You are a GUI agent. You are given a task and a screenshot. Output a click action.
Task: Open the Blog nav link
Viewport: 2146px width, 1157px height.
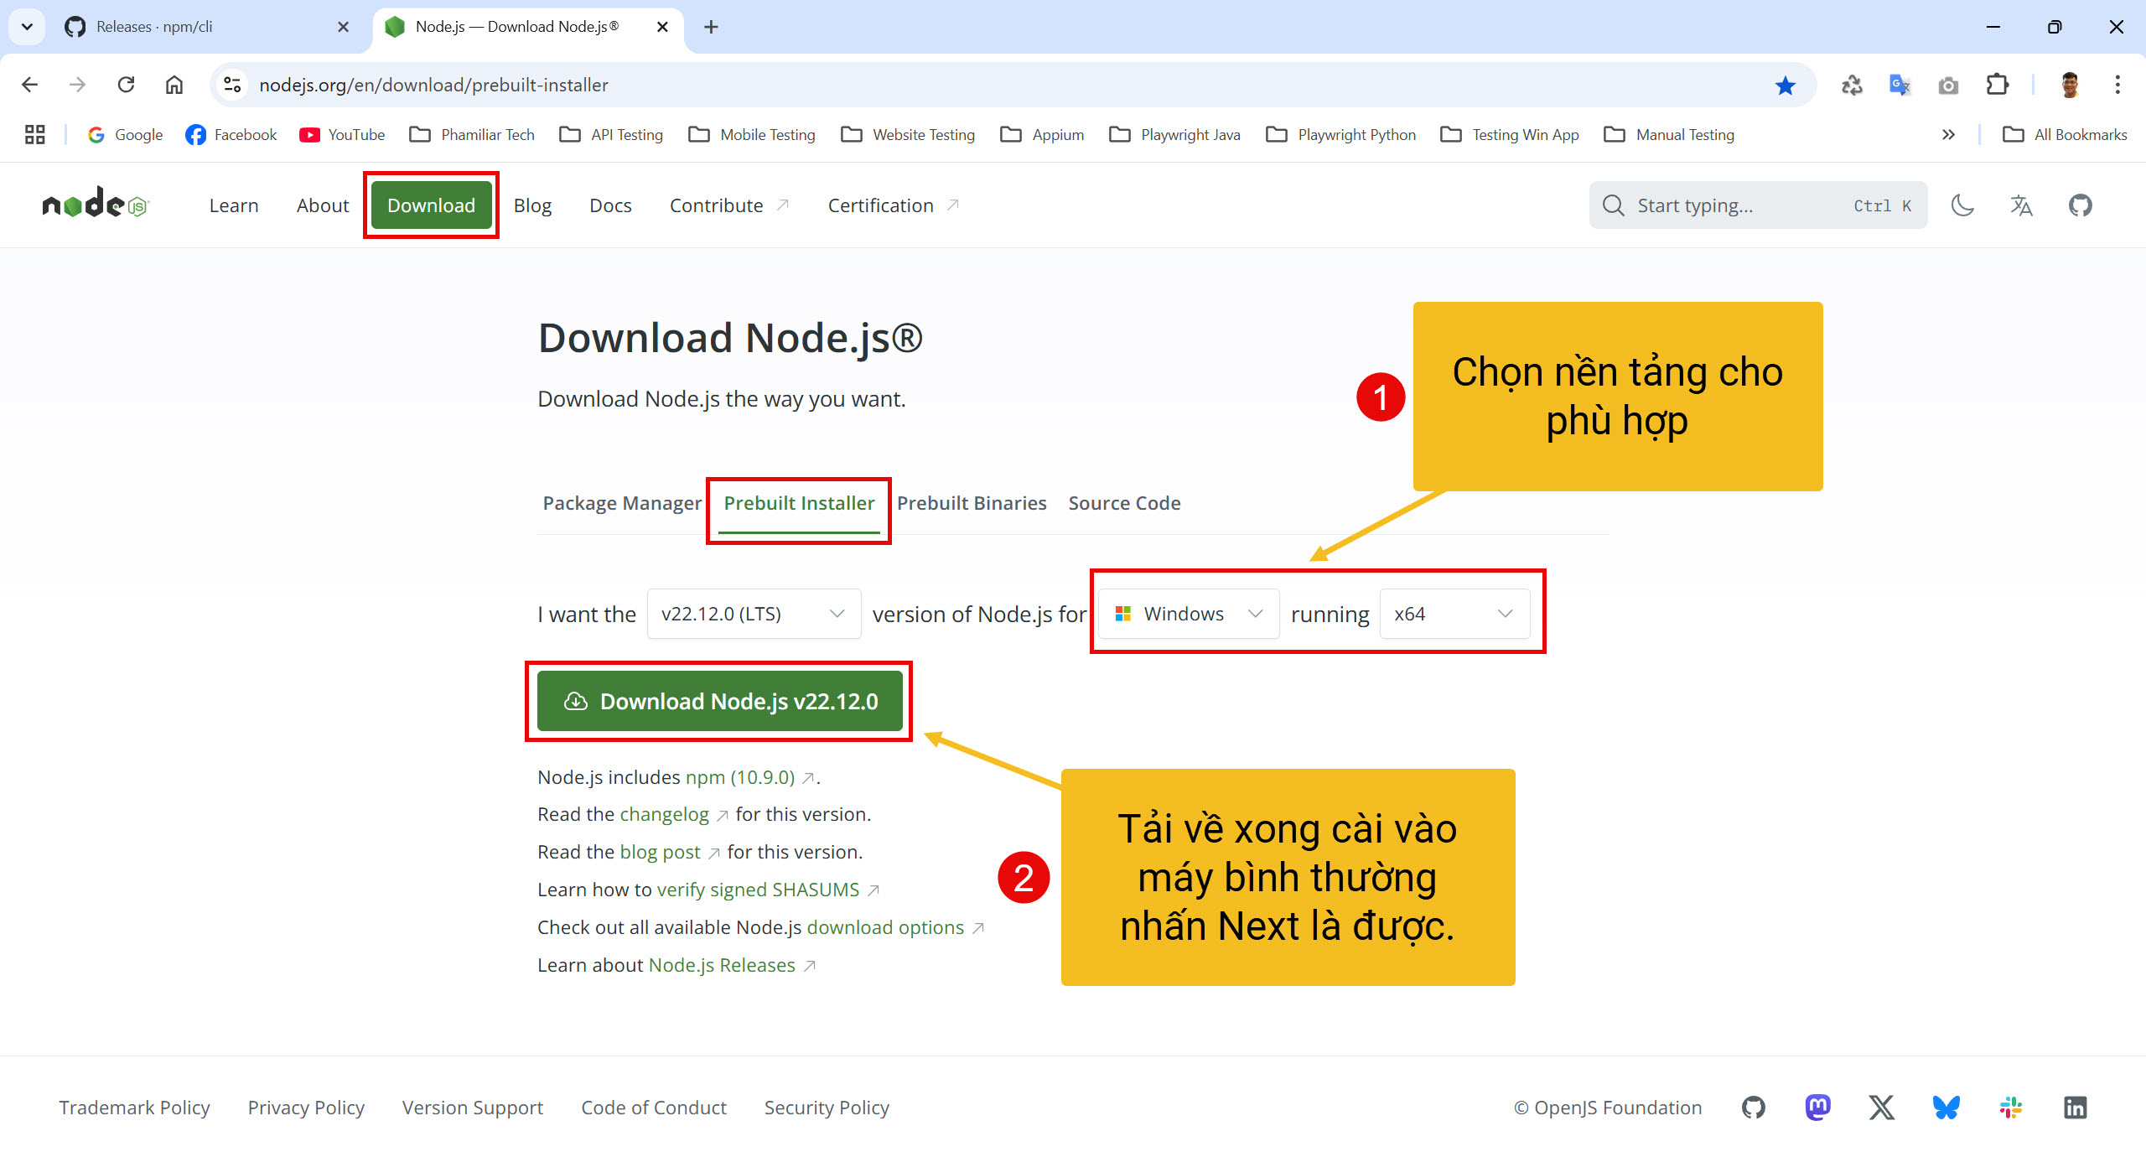(x=532, y=205)
